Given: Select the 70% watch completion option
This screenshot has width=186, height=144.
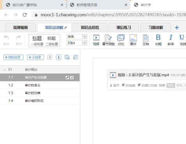Looking at the screenshot, I should point(179,86).
